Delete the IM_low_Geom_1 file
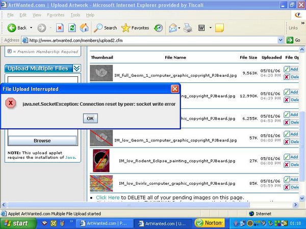Viewport: 306px width, 229px height. tap(291, 141)
